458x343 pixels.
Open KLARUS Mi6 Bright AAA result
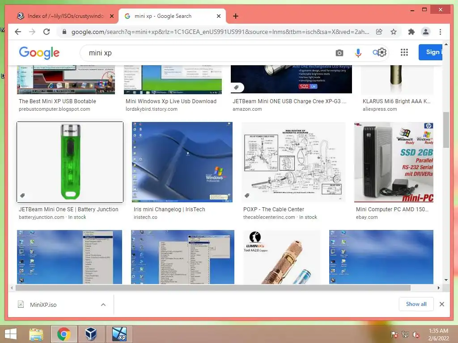pyautogui.click(x=396, y=101)
